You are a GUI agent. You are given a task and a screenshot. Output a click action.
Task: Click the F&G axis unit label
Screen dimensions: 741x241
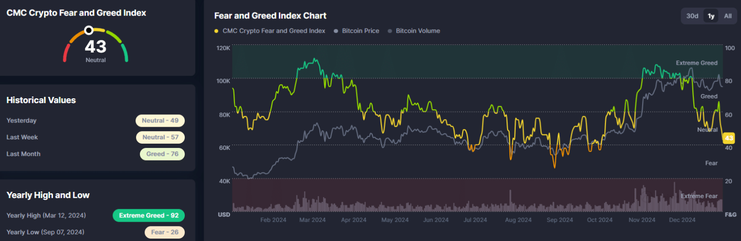click(731, 214)
